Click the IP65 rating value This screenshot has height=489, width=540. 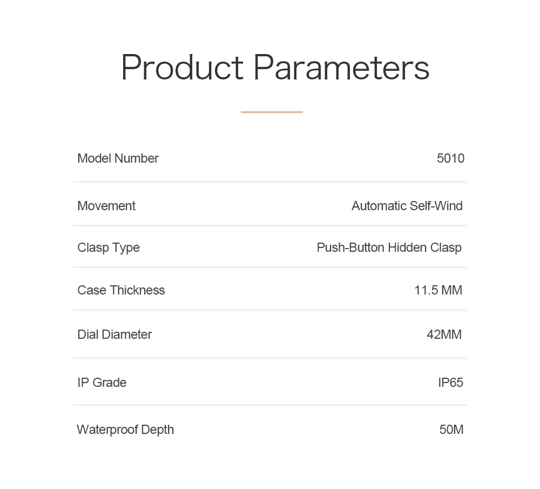coord(450,383)
